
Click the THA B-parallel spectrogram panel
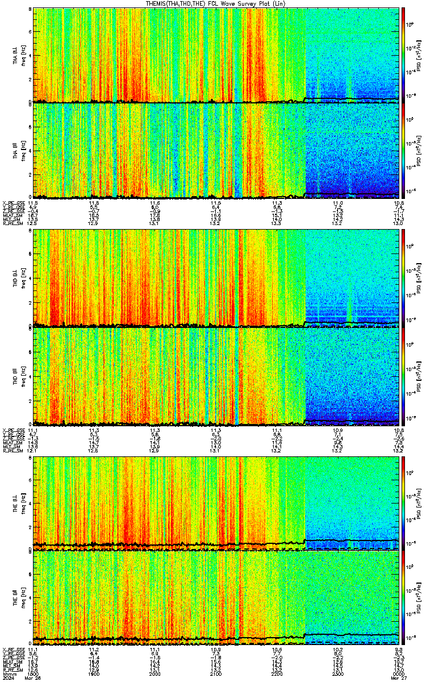[x=216, y=151]
